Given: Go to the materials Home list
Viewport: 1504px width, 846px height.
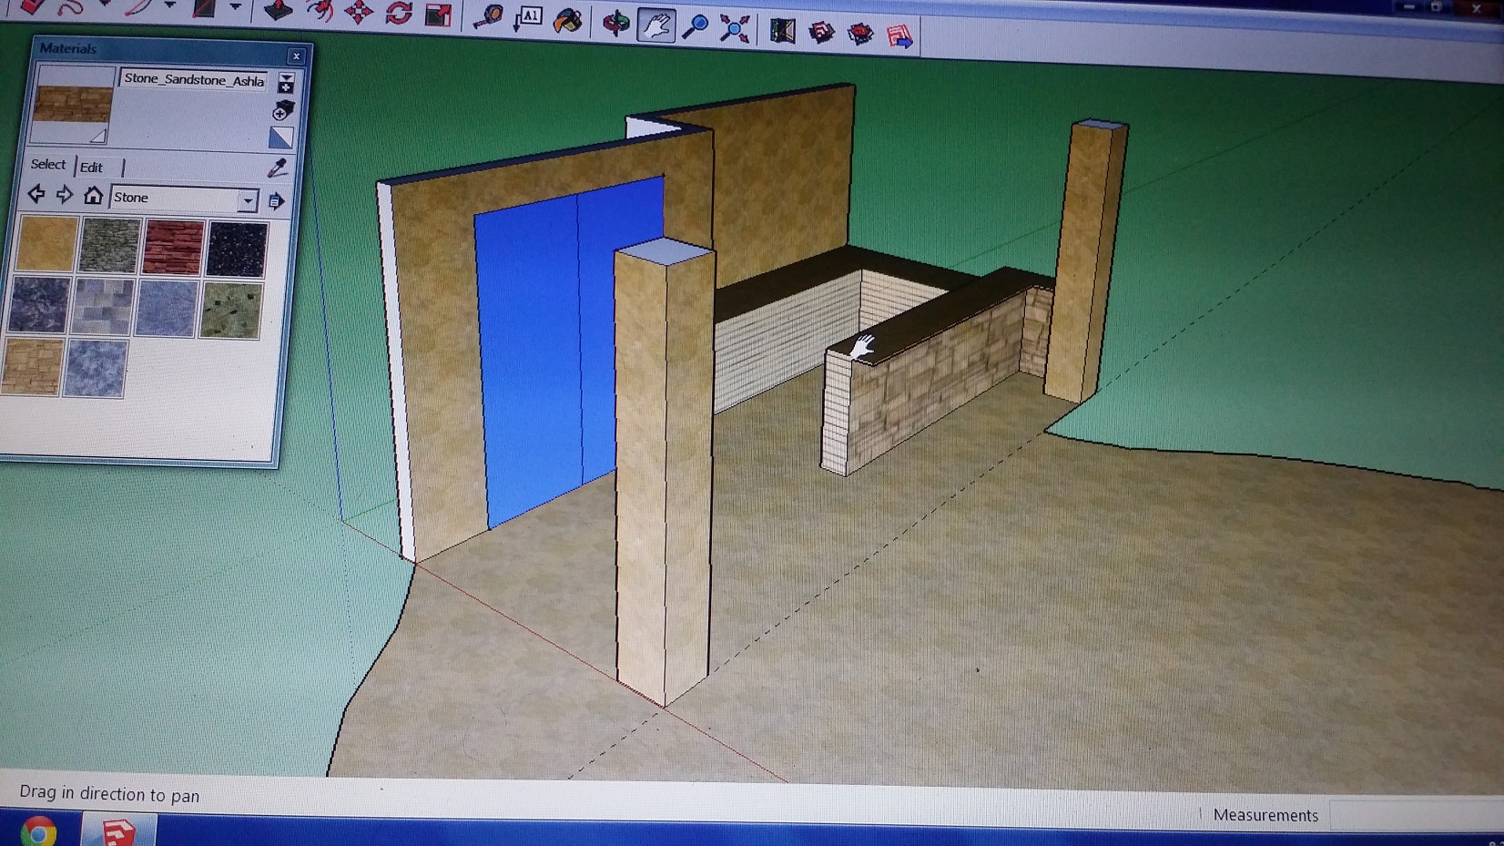Looking at the screenshot, I should tap(93, 196).
